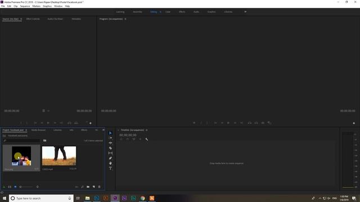Select the Slip tool
The image size is (360, 202).
point(110,153)
